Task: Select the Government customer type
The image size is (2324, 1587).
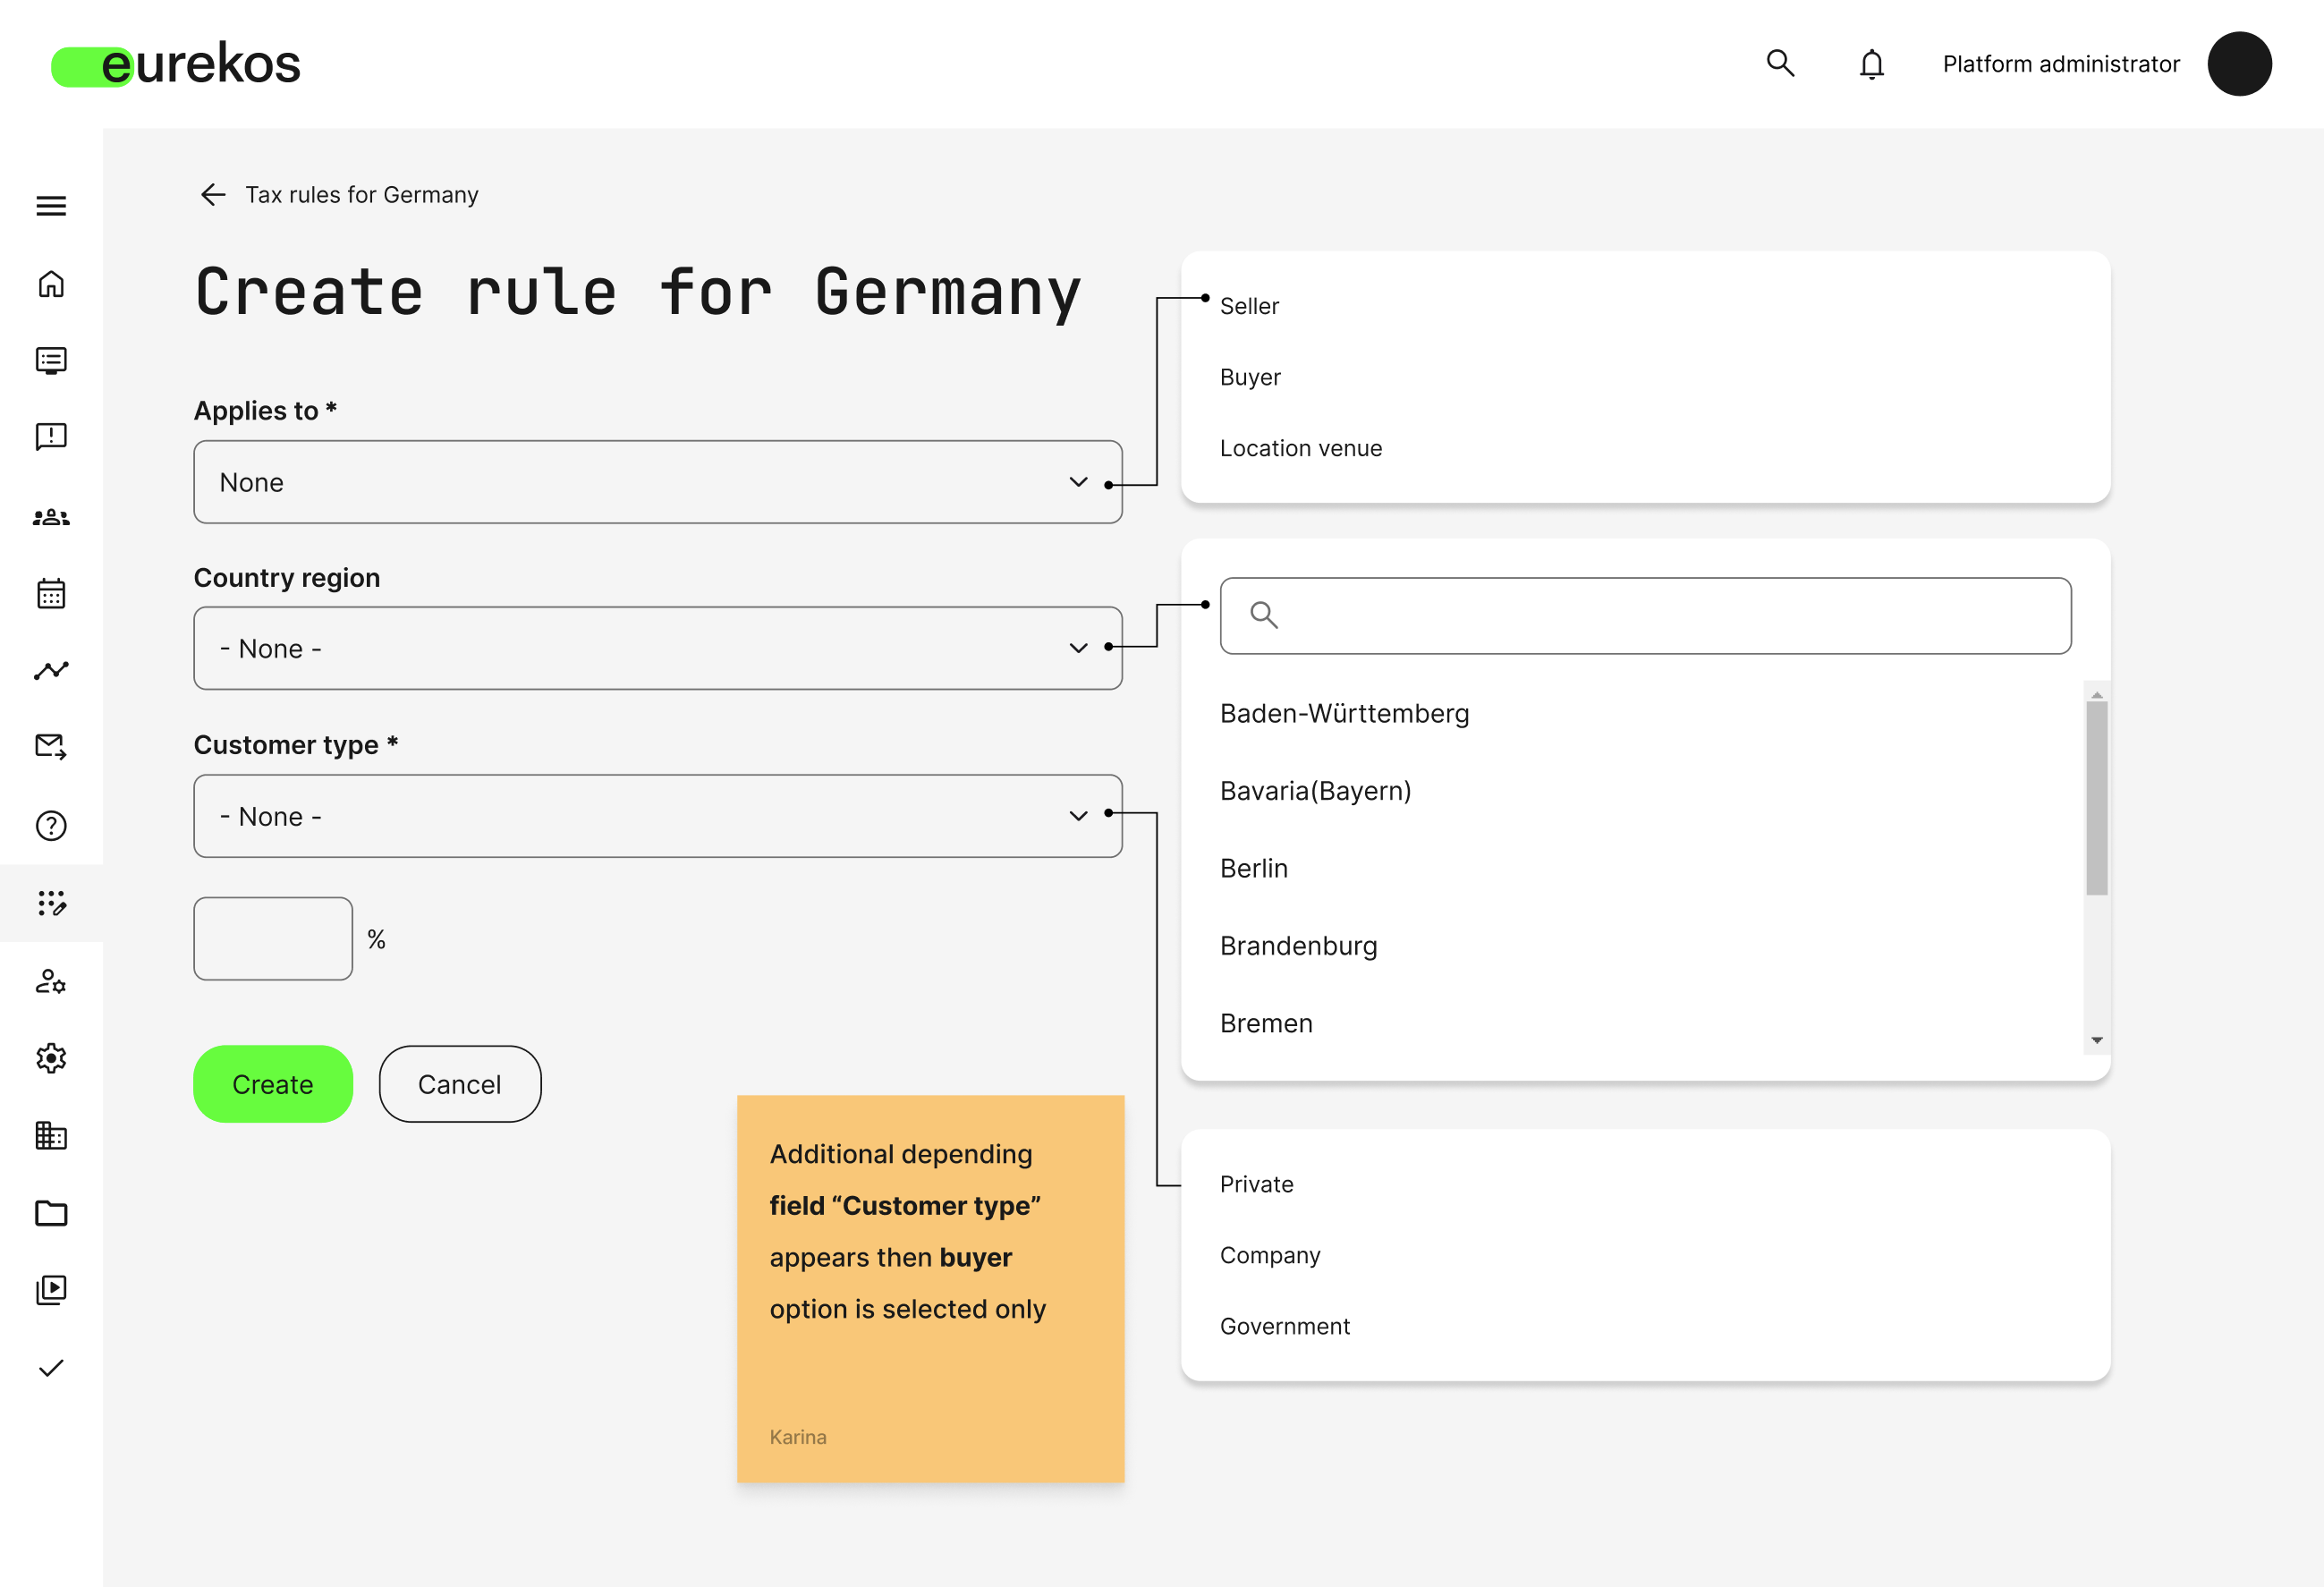Action: pyautogui.click(x=1284, y=1326)
